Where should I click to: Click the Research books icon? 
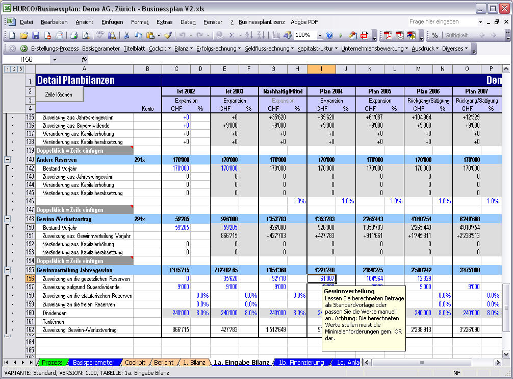click(x=112, y=35)
